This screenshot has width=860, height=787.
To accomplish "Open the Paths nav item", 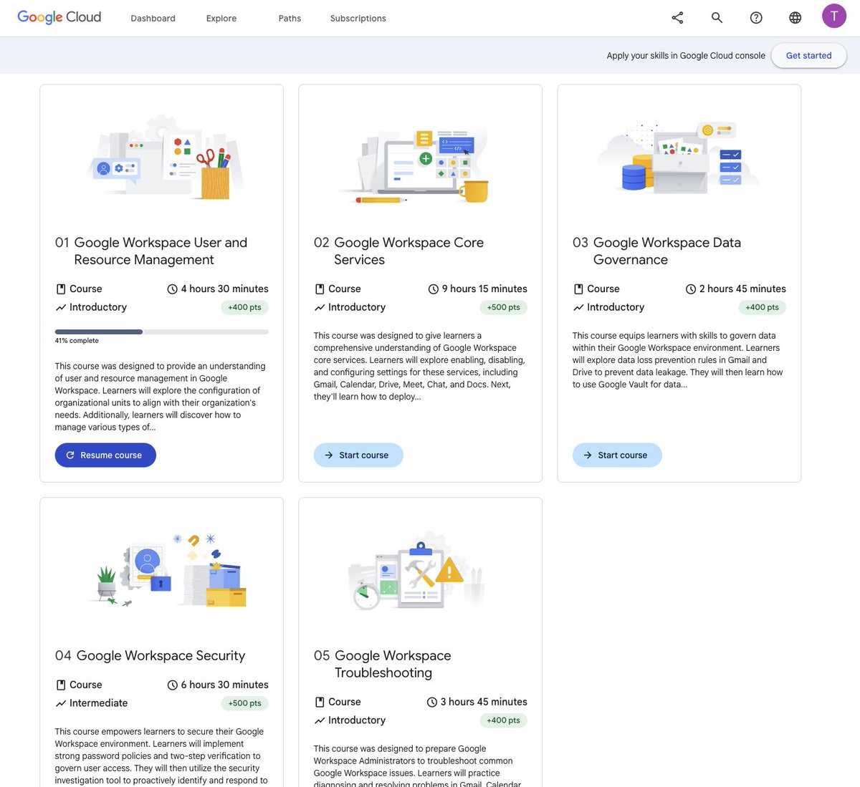I will click(290, 19).
